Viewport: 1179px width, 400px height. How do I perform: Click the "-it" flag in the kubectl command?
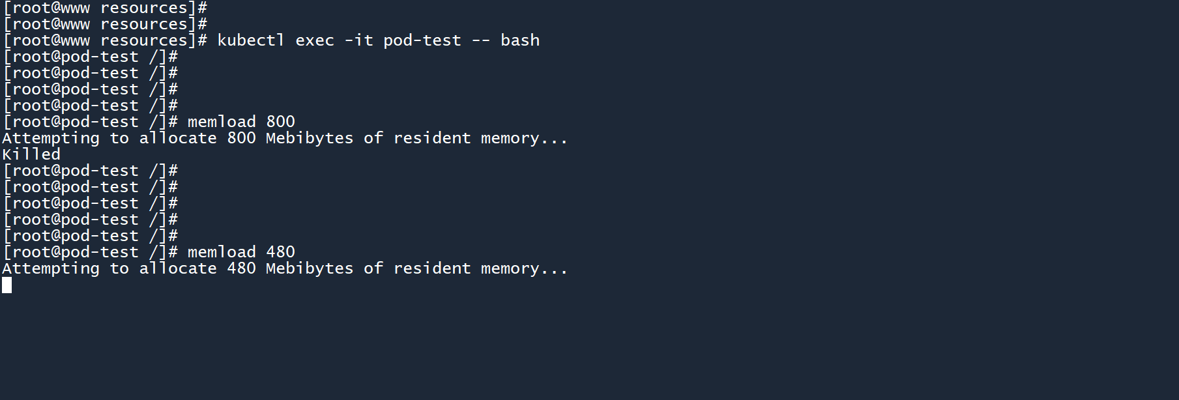click(358, 40)
